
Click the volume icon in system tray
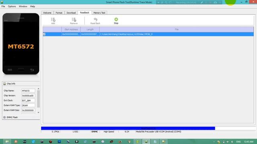(x=232, y=142)
